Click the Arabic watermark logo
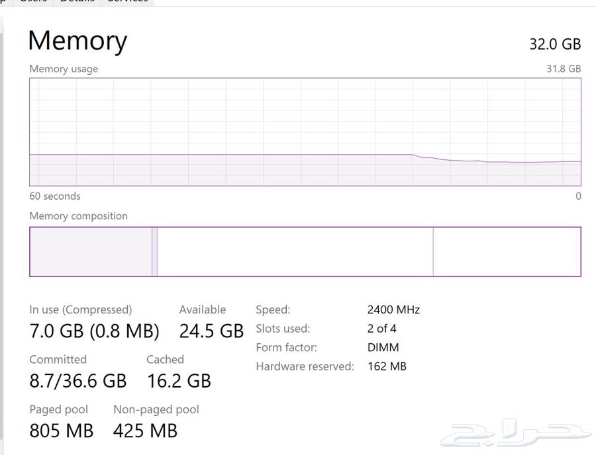Screen dimensions: 596x455 point(515,433)
